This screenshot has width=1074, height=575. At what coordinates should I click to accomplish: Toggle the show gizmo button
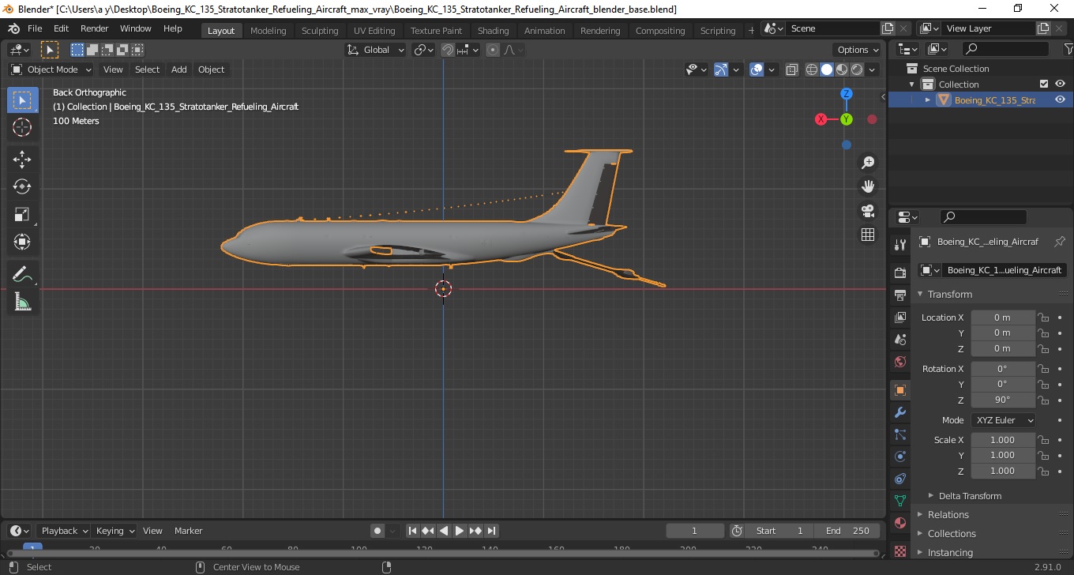[x=720, y=70]
